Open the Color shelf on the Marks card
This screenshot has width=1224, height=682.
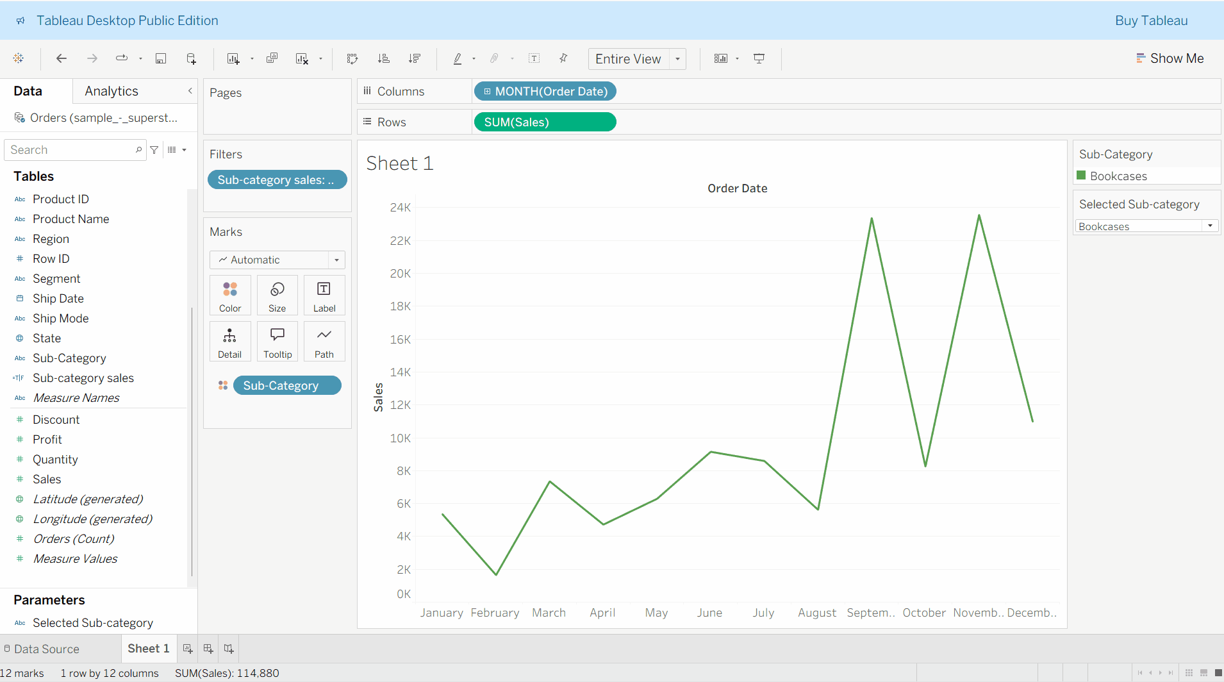click(230, 295)
